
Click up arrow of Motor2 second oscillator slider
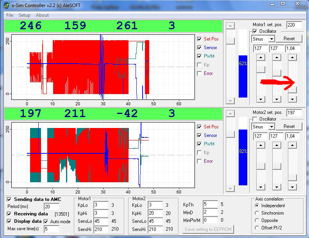[277, 145]
